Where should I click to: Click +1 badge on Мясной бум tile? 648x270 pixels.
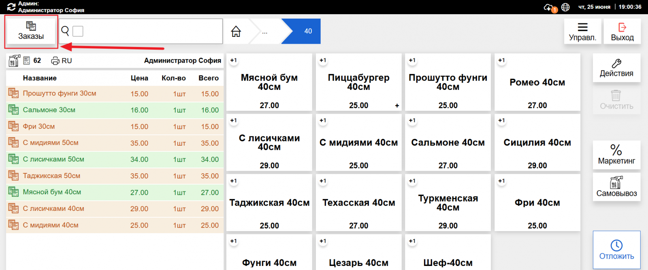(234, 60)
